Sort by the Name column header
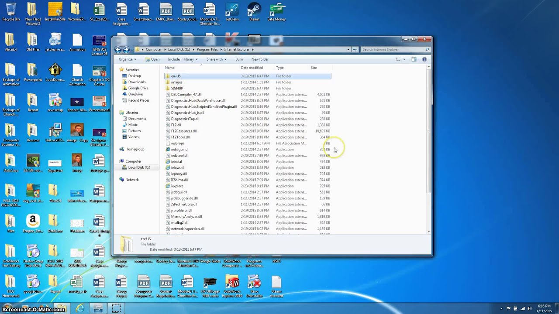Viewport: 559px width, 314px height. click(x=202, y=68)
